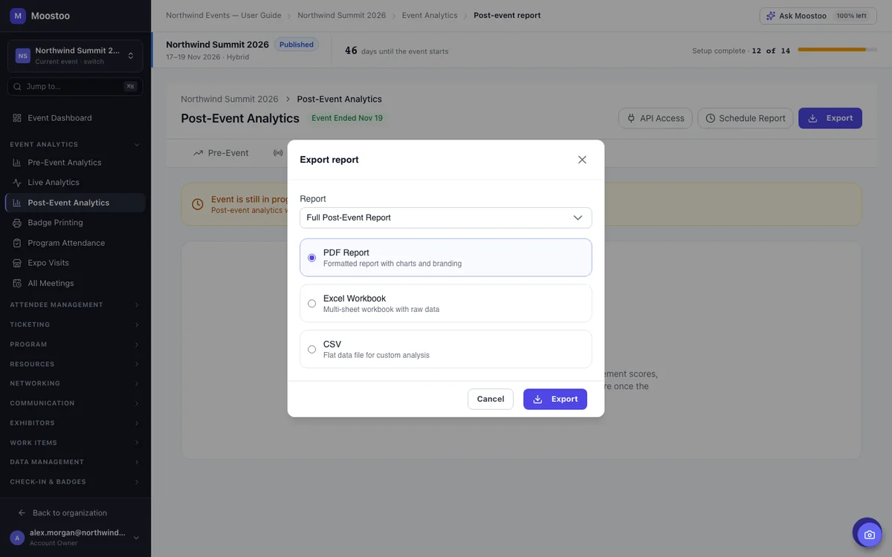Select the CSV format radio option
Viewport: 892px width, 557px height.
(x=446, y=349)
